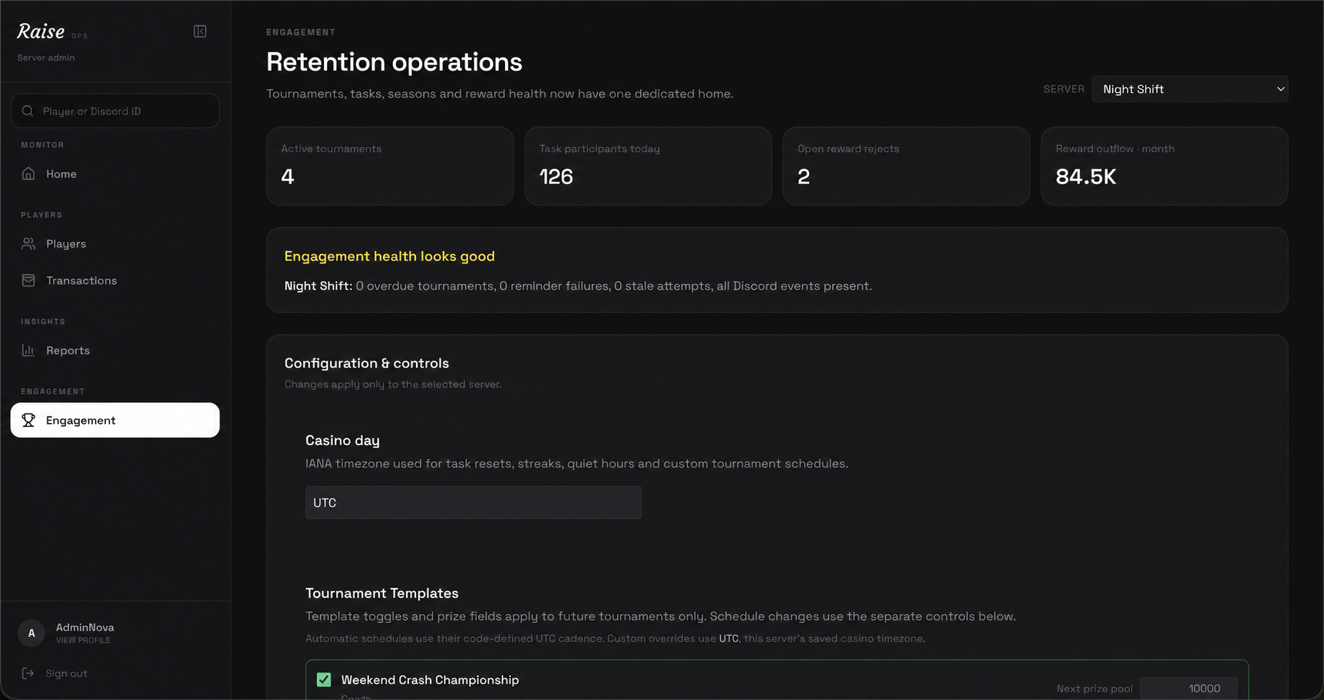Click the 'Weekend Crash Championship' label

(430, 680)
